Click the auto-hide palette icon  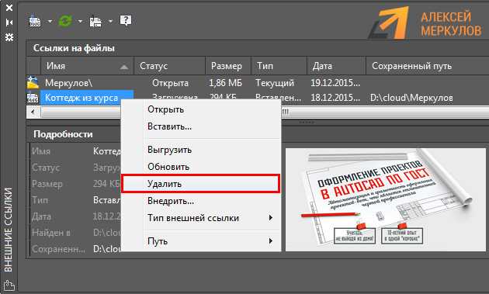pyautogui.click(x=9, y=22)
